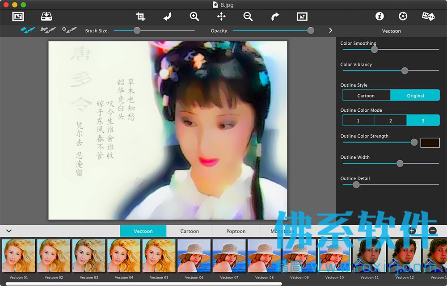The height and width of the screenshot is (286, 447).
Task: Zoom in with the magnifier plus icon
Action: click(194, 17)
